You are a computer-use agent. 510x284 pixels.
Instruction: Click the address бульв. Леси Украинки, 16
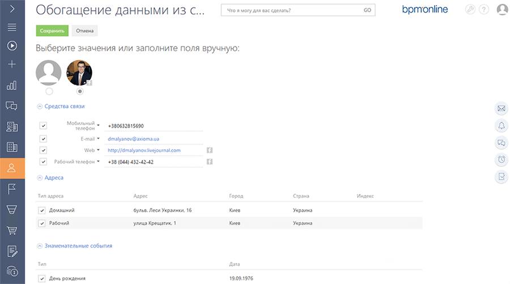(162, 210)
